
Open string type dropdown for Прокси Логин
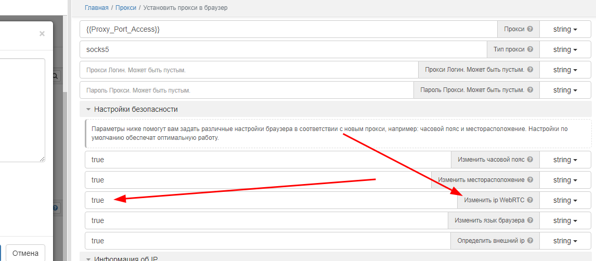(x=565, y=70)
